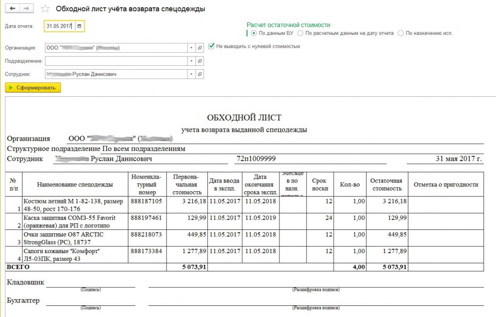Image resolution: width=496 pixels, height=317 pixels.
Task: Expand the Организация dropdown list
Action: pyautogui.click(x=191, y=48)
